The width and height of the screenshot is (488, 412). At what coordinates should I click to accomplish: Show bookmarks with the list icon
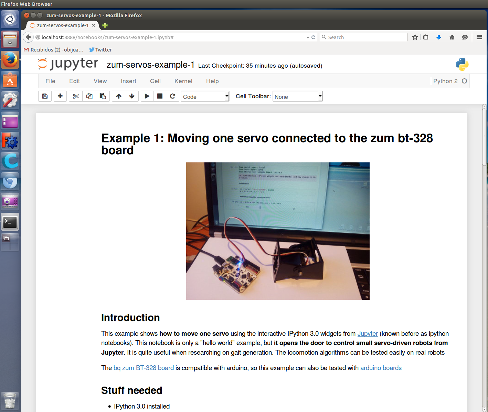[x=426, y=37]
